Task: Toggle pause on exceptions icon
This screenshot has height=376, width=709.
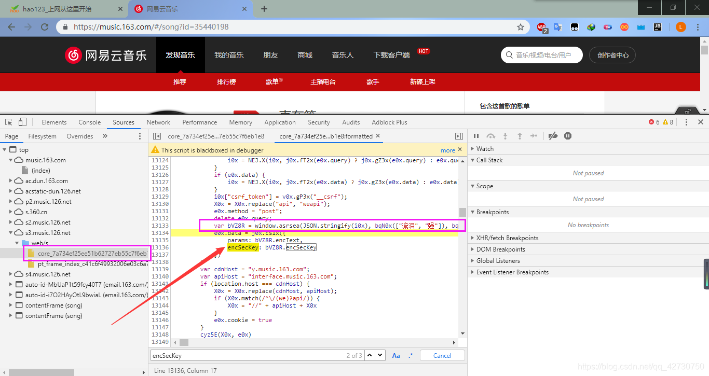Action: (x=568, y=136)
